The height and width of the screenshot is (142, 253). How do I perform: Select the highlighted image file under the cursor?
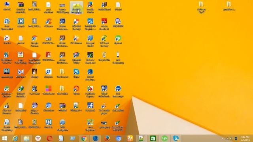76,7
